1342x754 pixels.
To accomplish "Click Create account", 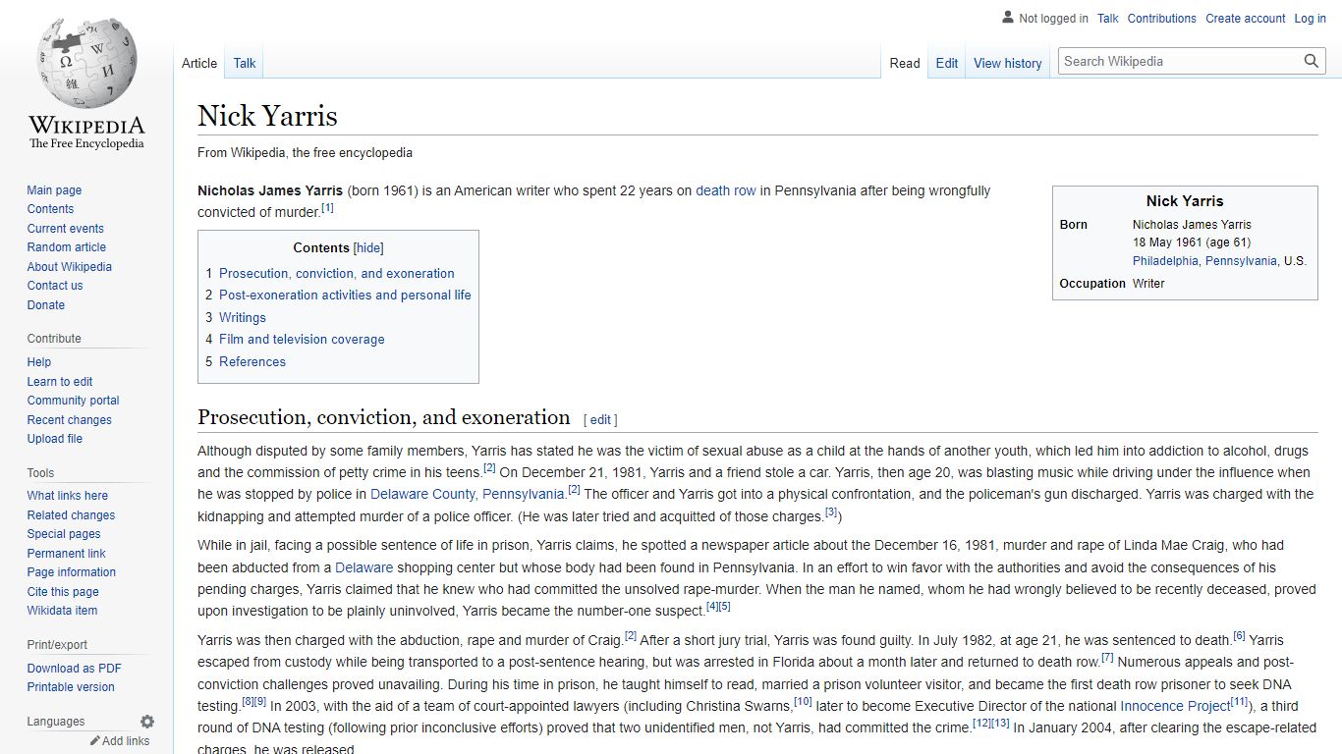I will (x=1246, y=19).
